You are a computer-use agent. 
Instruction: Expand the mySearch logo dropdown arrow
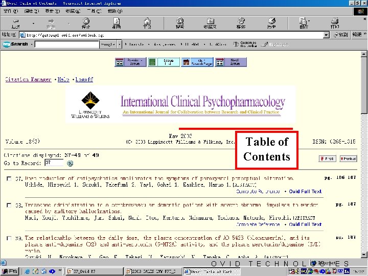(x=31, y=44)
